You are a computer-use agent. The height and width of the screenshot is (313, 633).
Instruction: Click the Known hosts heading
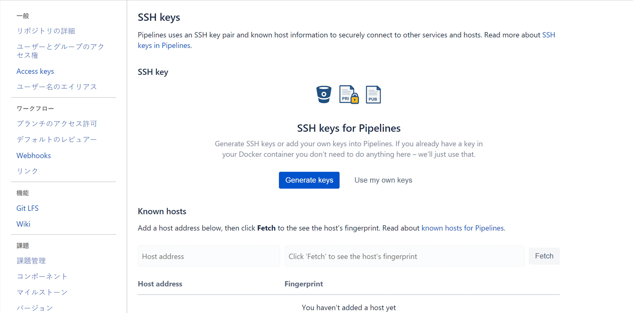[x=162, y=212]
